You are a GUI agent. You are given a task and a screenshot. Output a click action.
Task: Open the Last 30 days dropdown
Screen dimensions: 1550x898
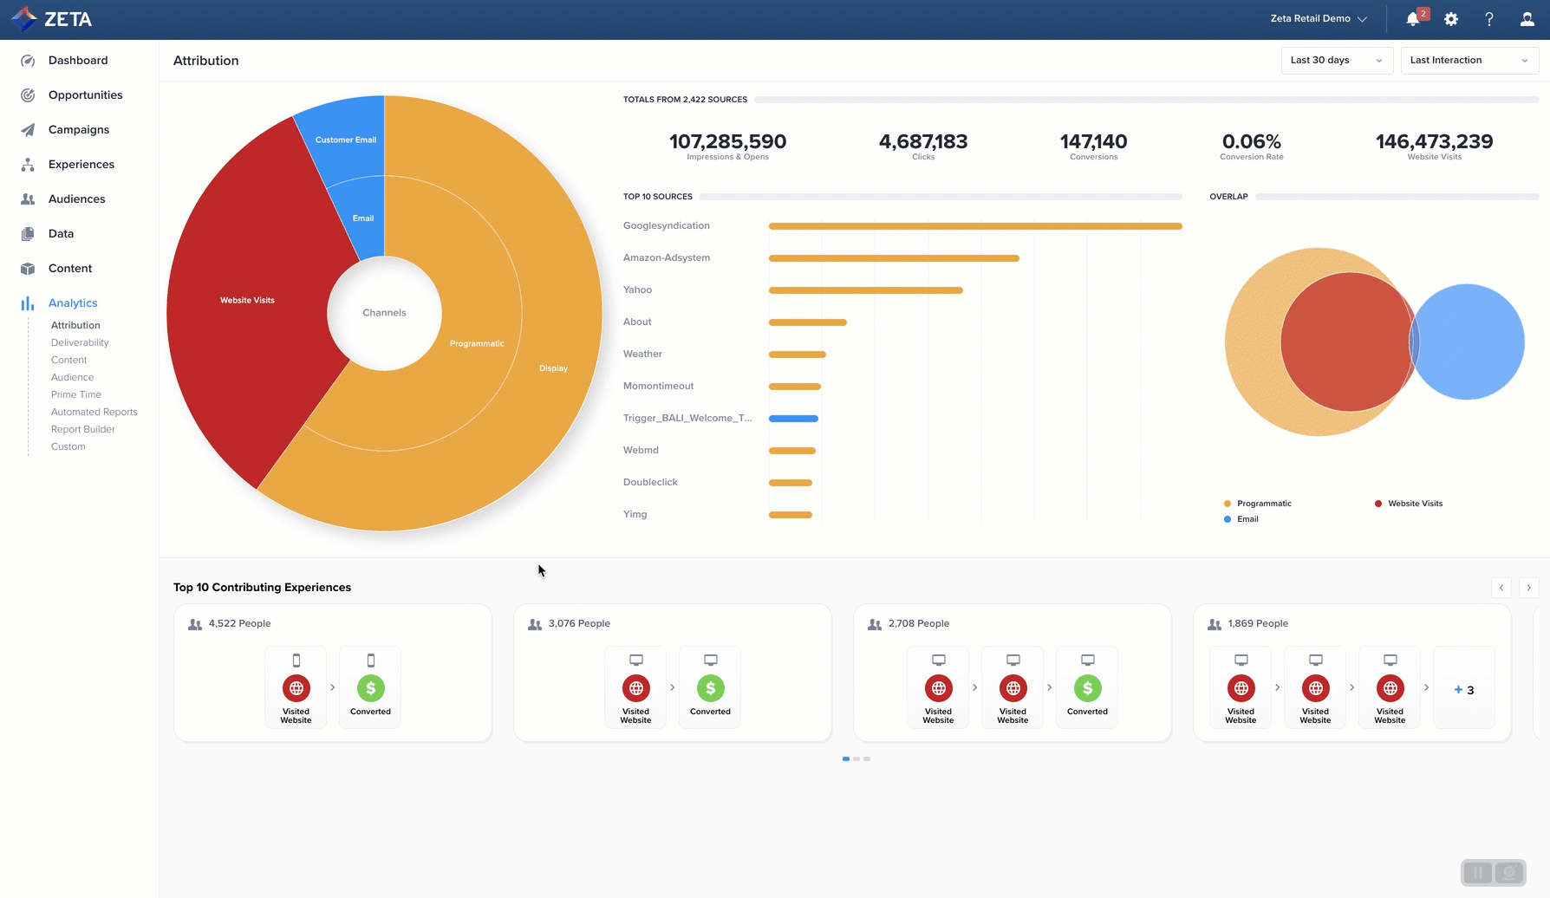[x=1336, y=61]
